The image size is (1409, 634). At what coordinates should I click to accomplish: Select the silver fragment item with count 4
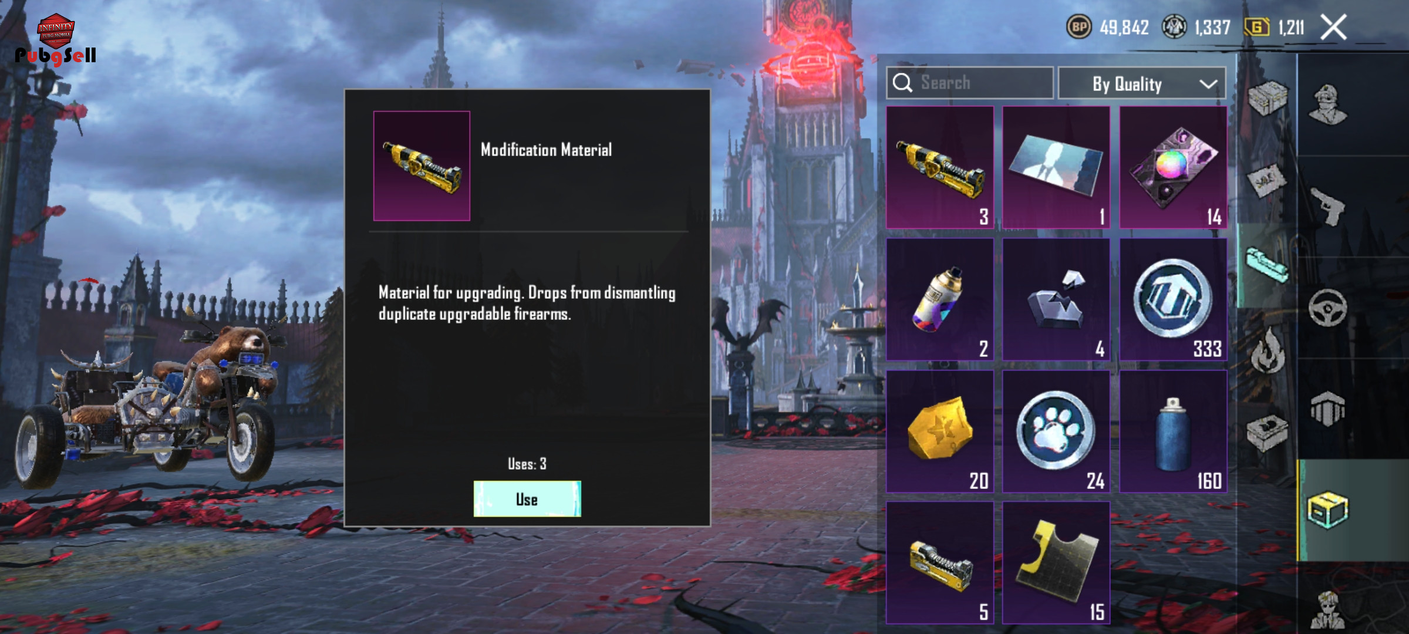(1056, 299)
